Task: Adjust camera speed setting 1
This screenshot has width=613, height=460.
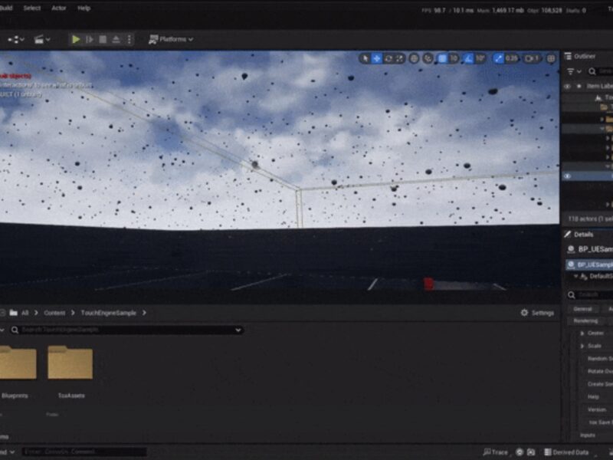Action: [533, 59]
